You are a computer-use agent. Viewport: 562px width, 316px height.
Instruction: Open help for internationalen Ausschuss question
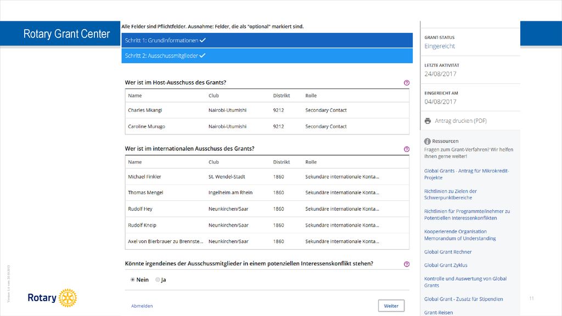407,149
